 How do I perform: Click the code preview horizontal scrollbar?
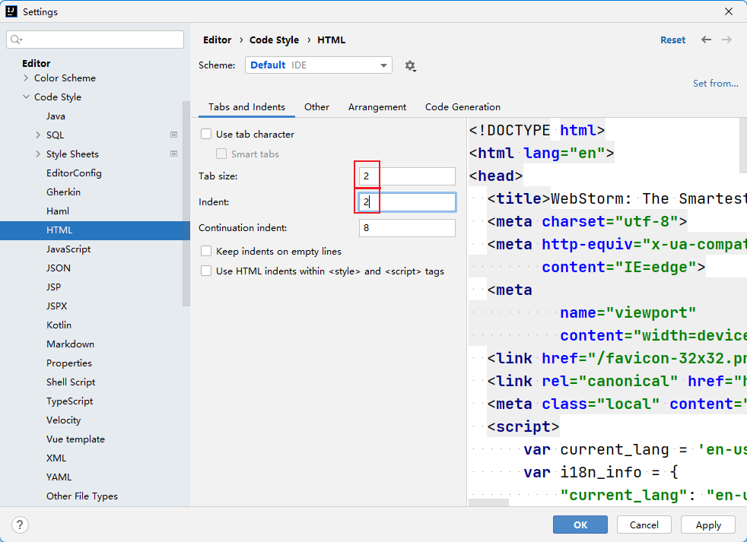point(489,502)
